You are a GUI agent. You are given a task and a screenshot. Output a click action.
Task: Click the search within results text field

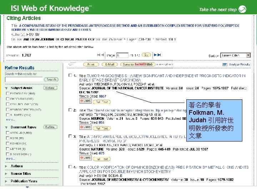[24, 80]
